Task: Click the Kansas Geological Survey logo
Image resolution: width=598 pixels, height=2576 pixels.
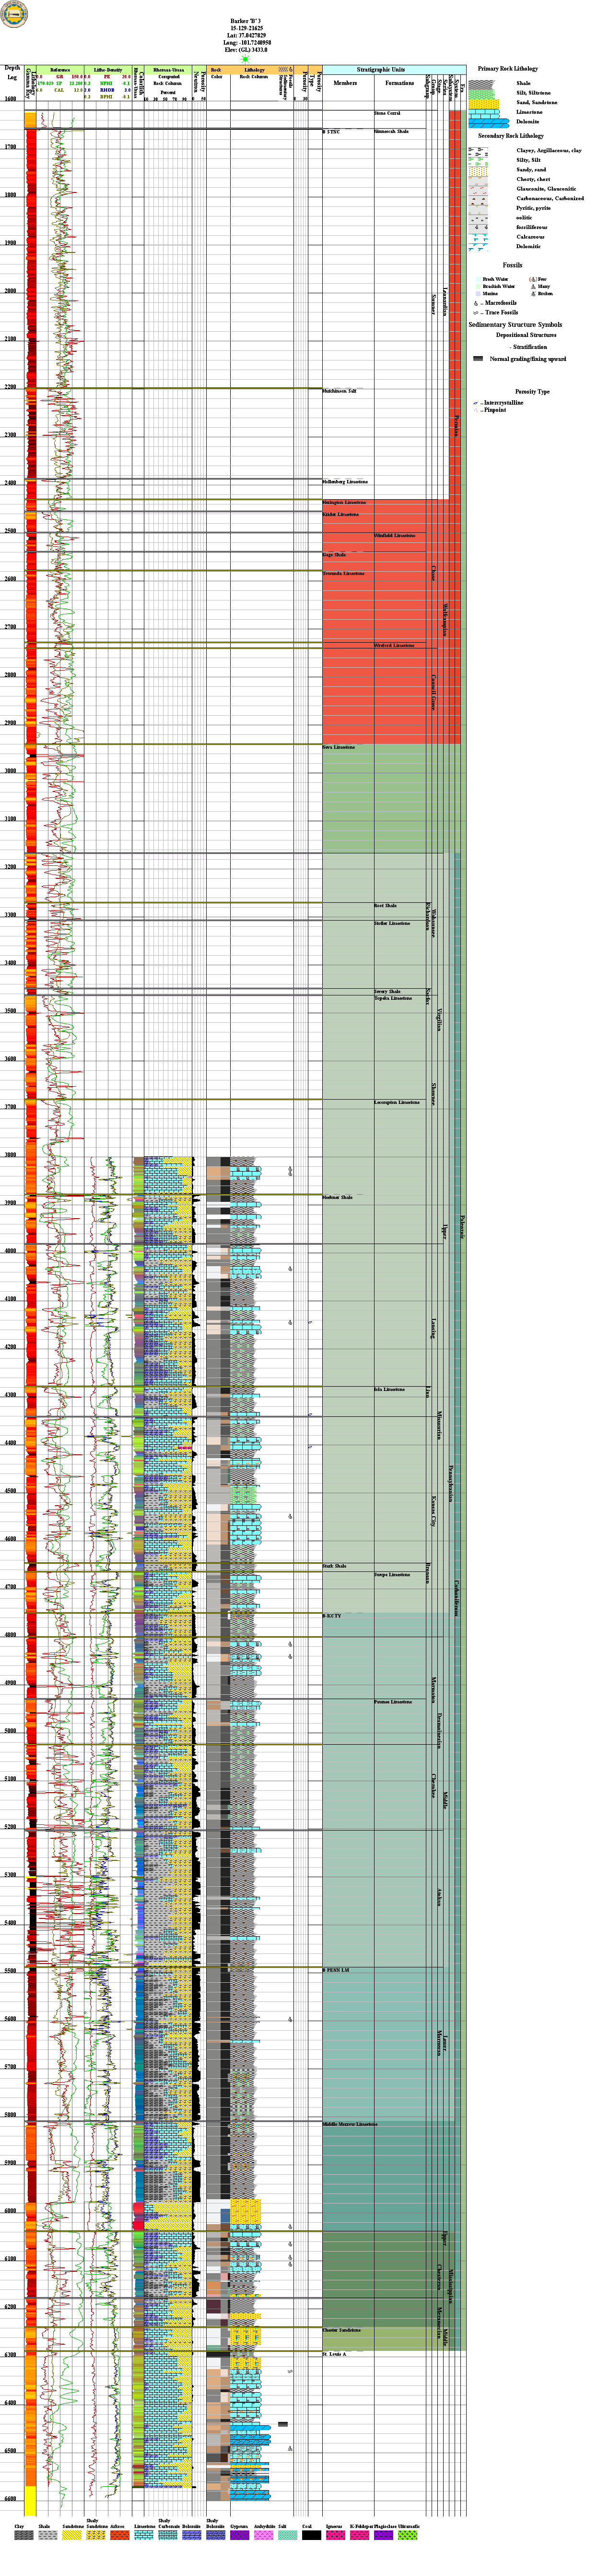Action: click(14, 14)
